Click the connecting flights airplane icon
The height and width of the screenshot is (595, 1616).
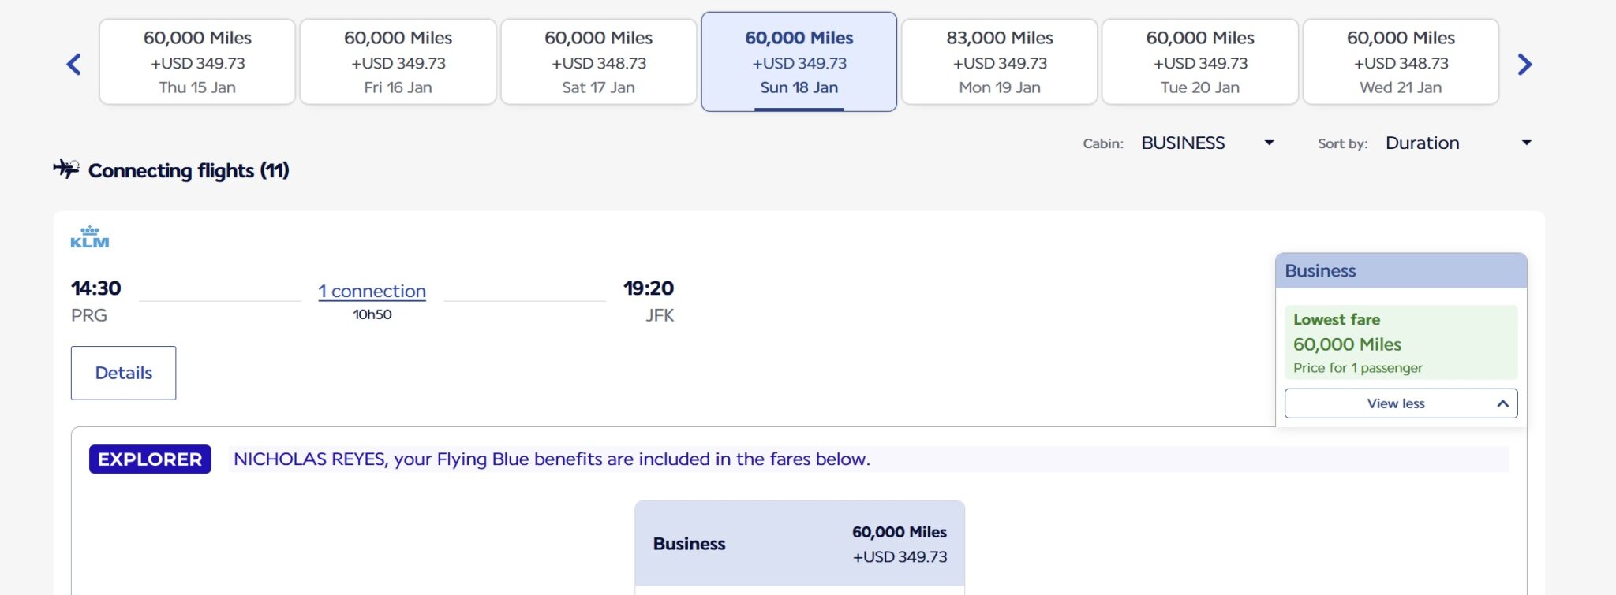click(x=66, y=169)
